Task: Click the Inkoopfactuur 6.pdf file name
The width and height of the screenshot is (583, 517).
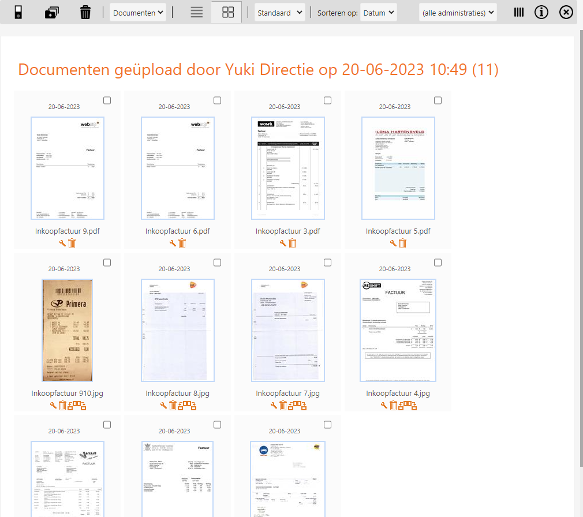Action: point(178,231)
